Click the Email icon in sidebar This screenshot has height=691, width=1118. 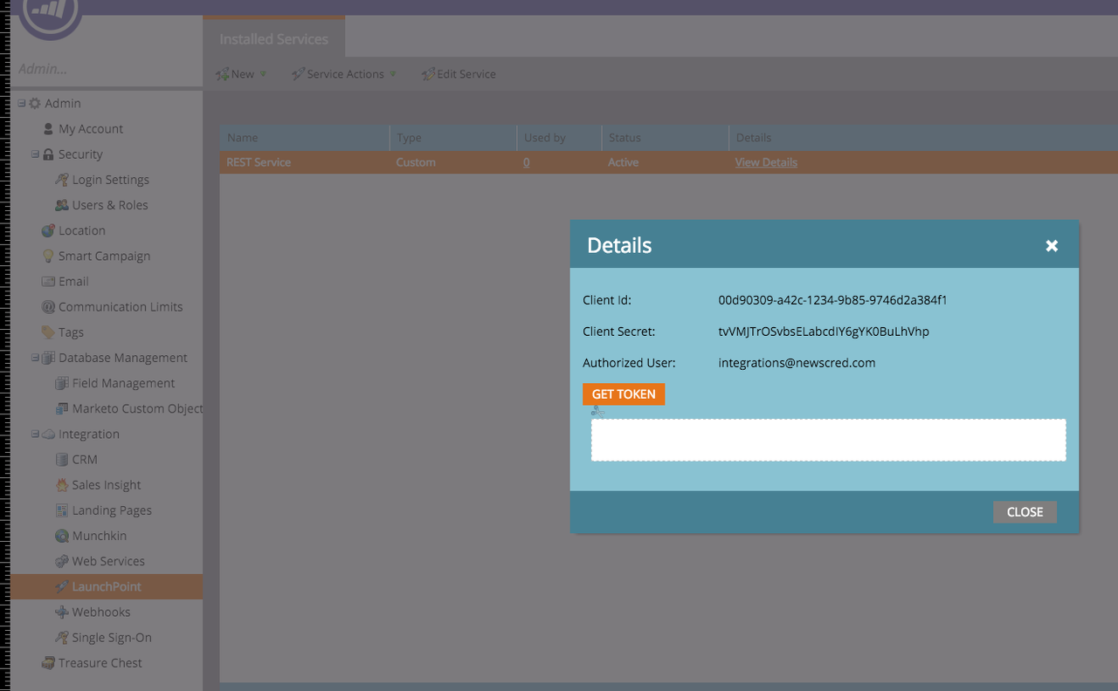point(47,281)
